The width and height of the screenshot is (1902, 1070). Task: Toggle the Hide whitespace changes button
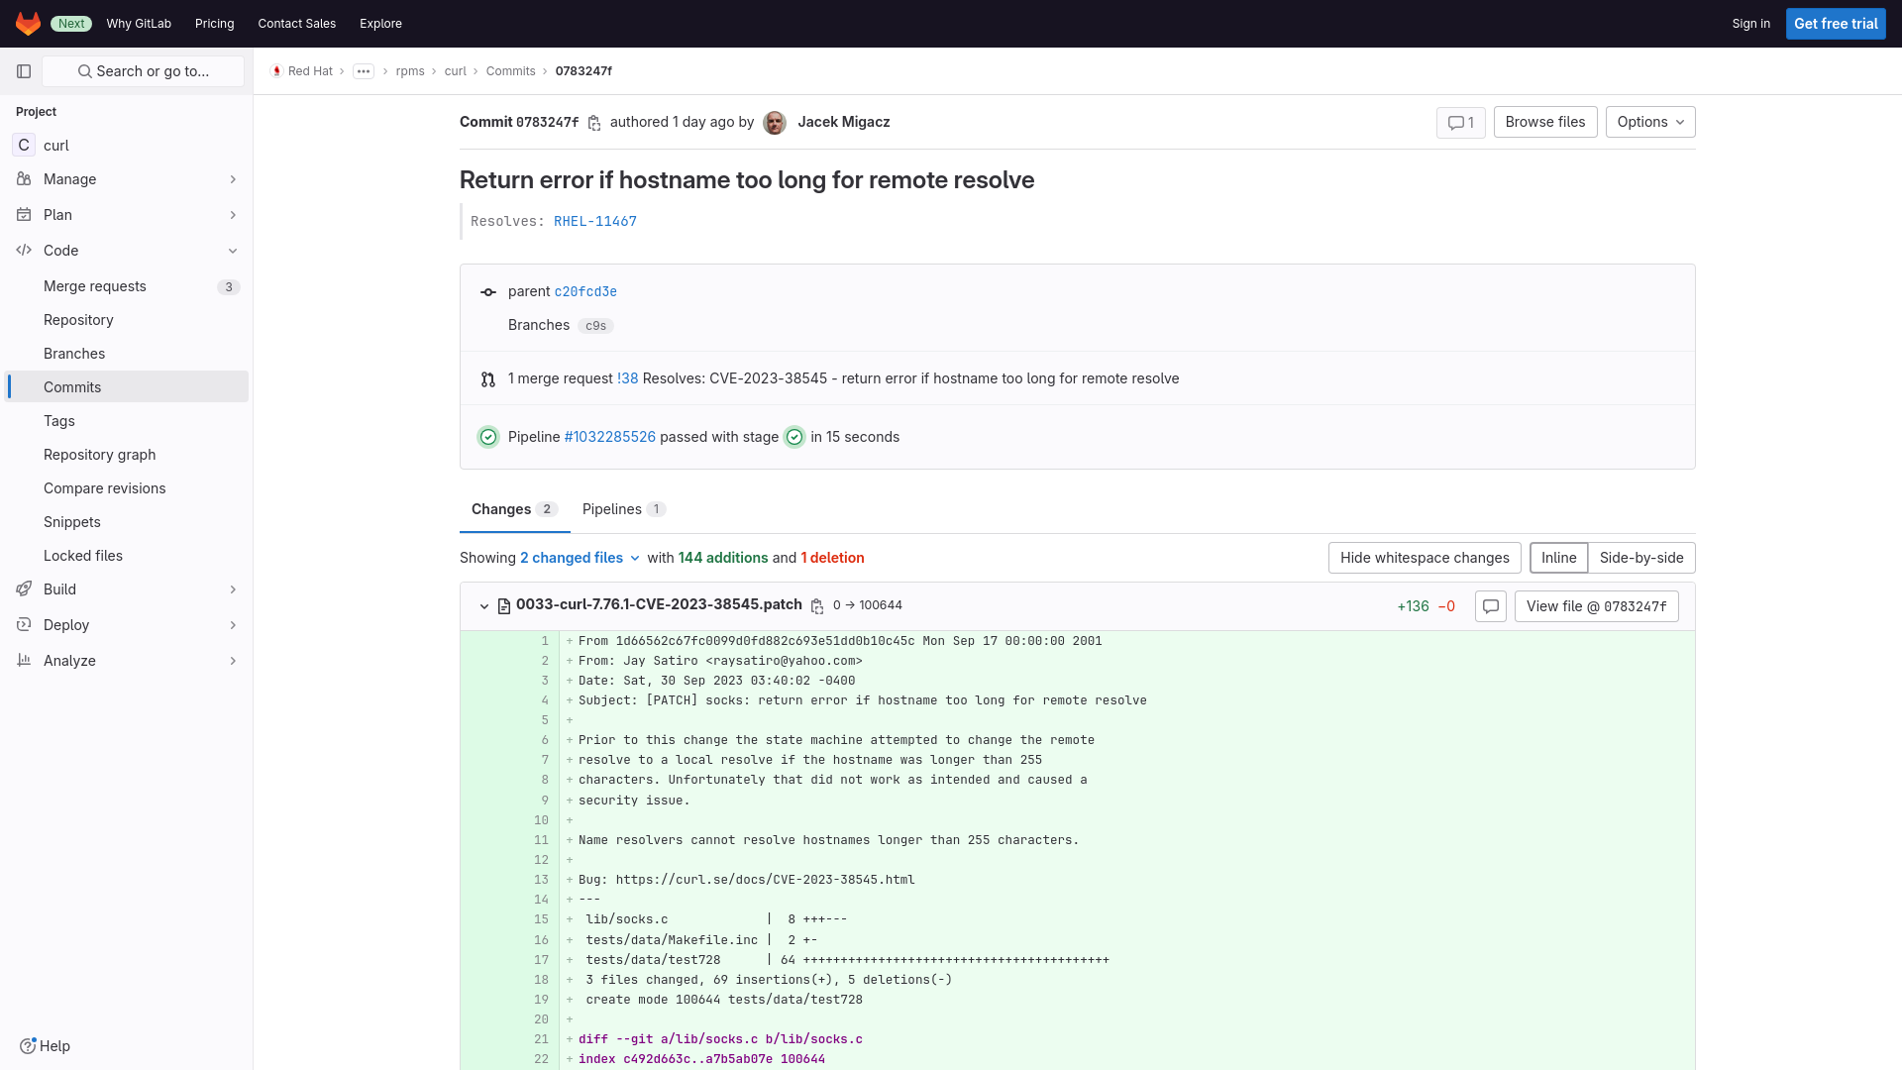coord(1424,558)
